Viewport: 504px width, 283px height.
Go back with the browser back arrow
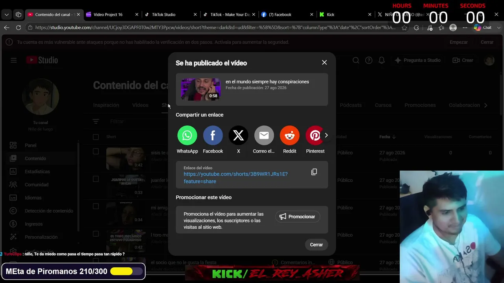point(7,28)
